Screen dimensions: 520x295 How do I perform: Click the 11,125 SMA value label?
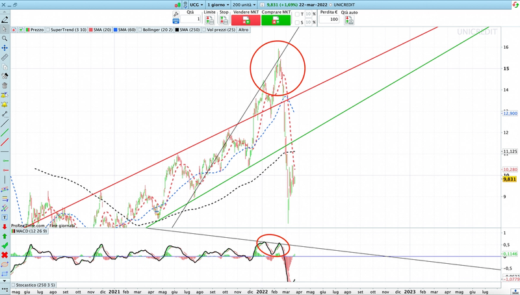coord(510,151)
